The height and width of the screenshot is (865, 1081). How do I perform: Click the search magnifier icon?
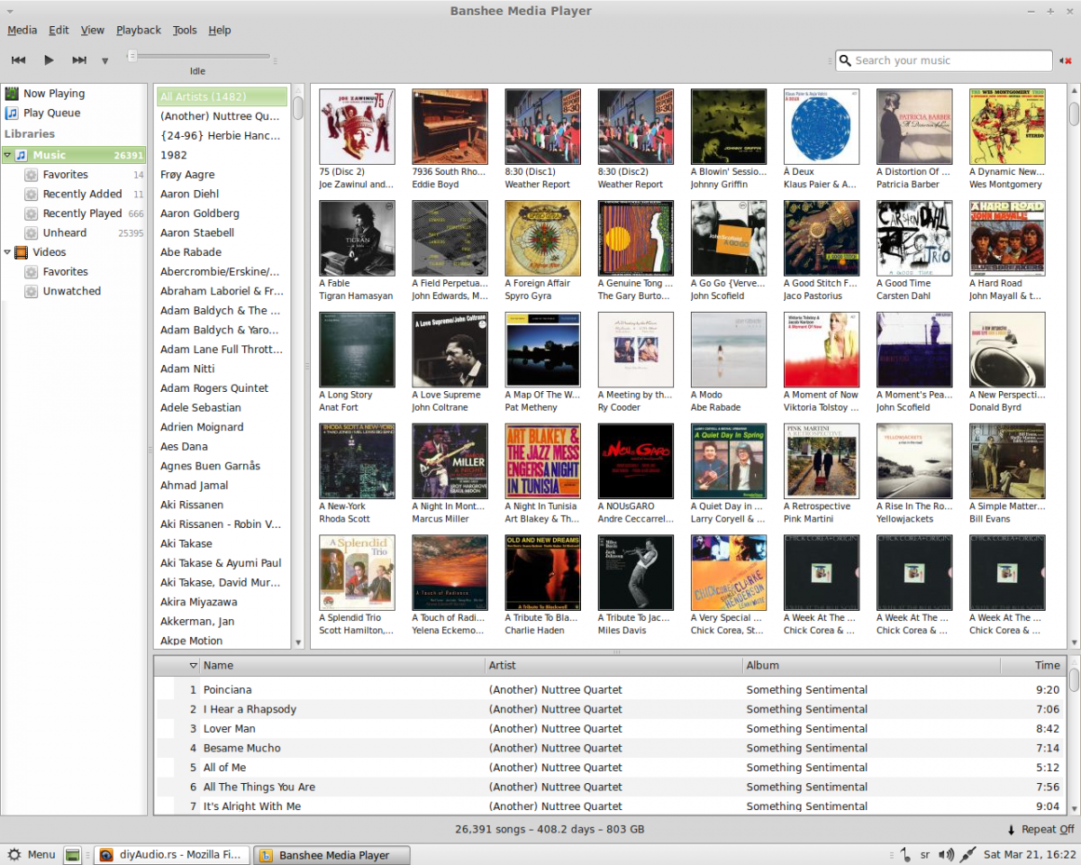pos(845,60)
